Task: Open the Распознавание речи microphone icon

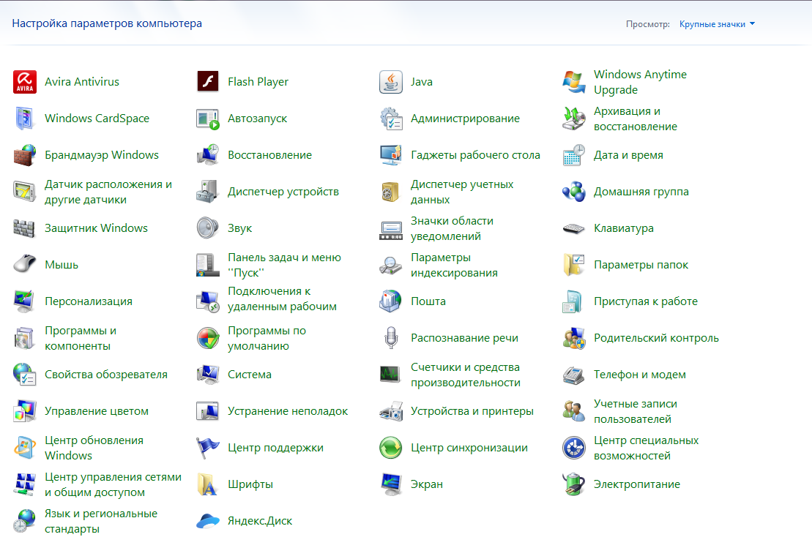Action: (390, 338)
